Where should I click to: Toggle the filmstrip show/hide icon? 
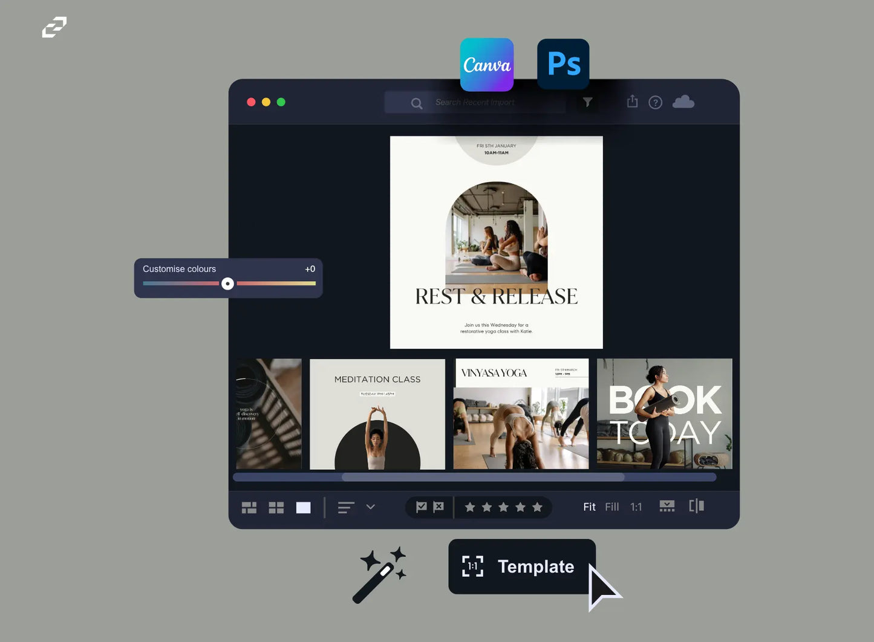coord(667,507)
